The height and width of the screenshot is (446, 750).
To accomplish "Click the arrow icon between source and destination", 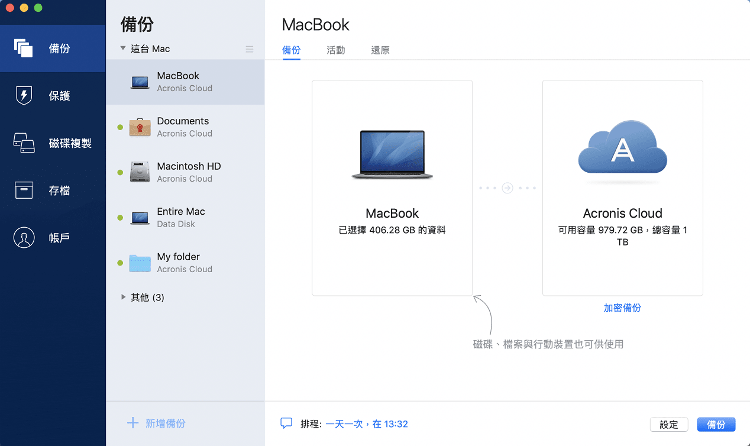I will 507,188.
